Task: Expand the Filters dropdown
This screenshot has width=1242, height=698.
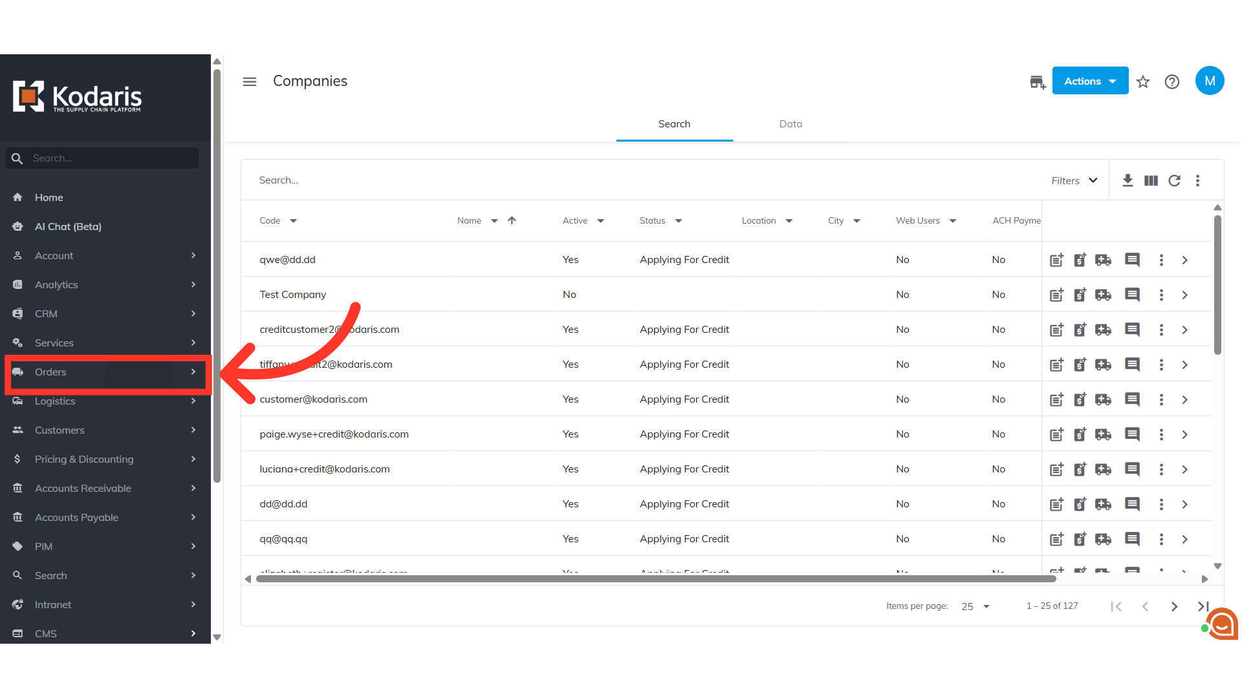Action: (x=1074, y=181)
